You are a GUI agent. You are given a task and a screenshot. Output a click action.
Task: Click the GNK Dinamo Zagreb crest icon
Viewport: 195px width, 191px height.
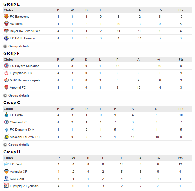[6, 80]
